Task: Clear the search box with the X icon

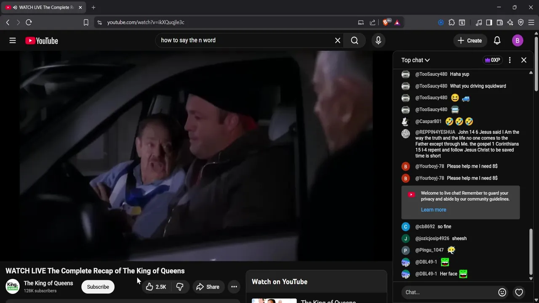Action: coord(338,40)
